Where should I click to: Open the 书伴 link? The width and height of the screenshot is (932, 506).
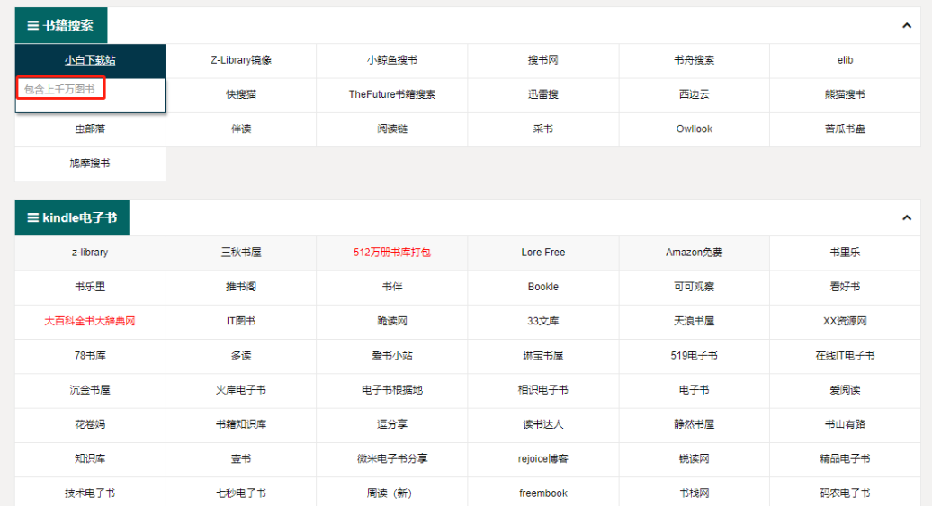pyautogui.click(x=392, y=287)
